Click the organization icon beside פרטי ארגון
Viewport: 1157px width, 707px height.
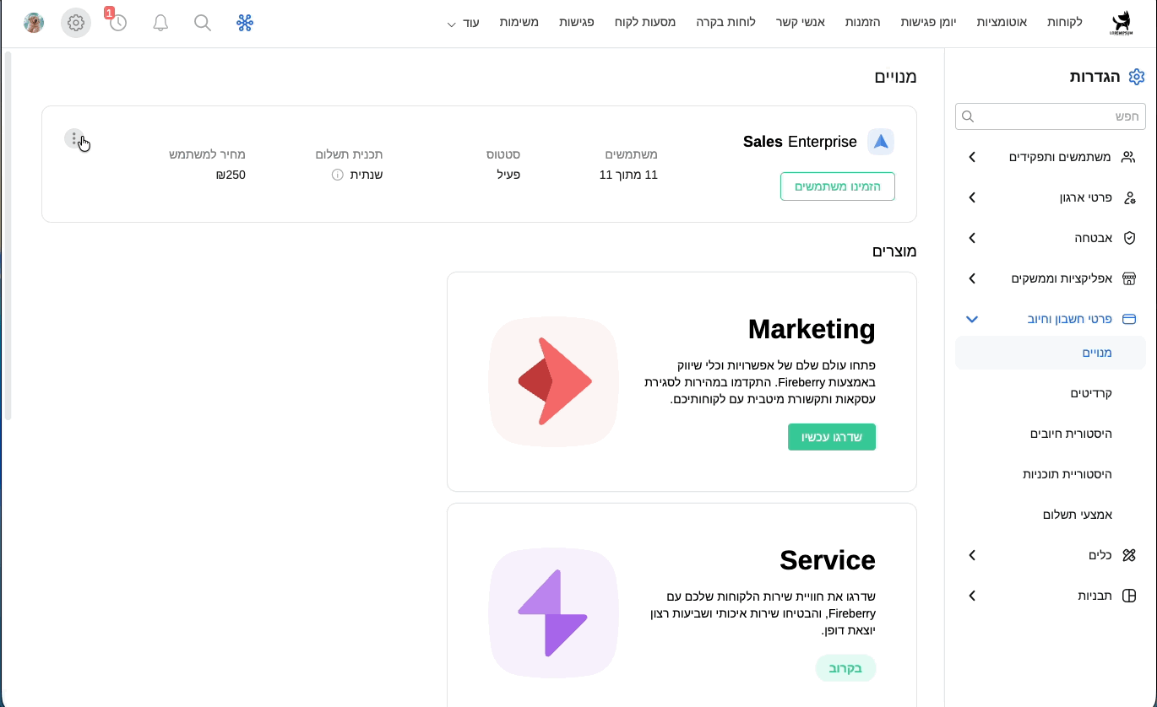click(x=1129, y=197)
